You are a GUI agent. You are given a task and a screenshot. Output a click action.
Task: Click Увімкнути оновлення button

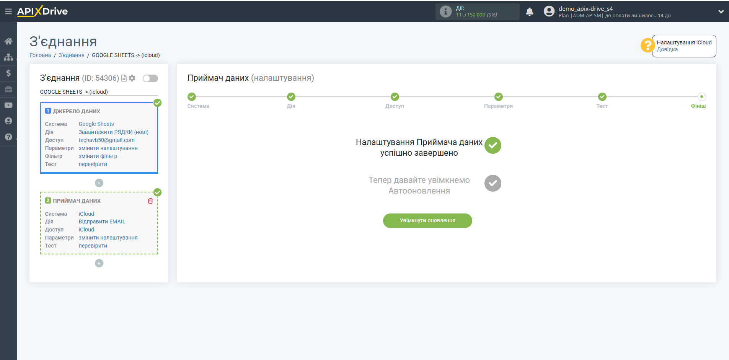pyautogui.click(x=427, y=221)
